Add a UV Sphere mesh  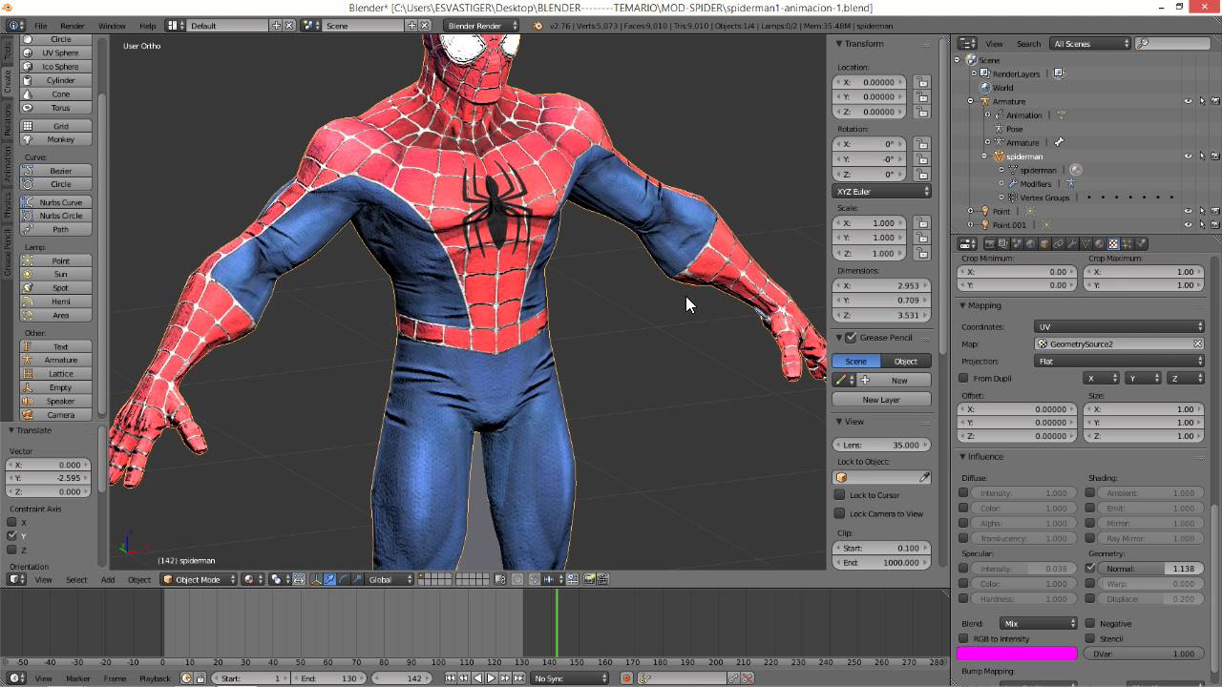point(60,52)
